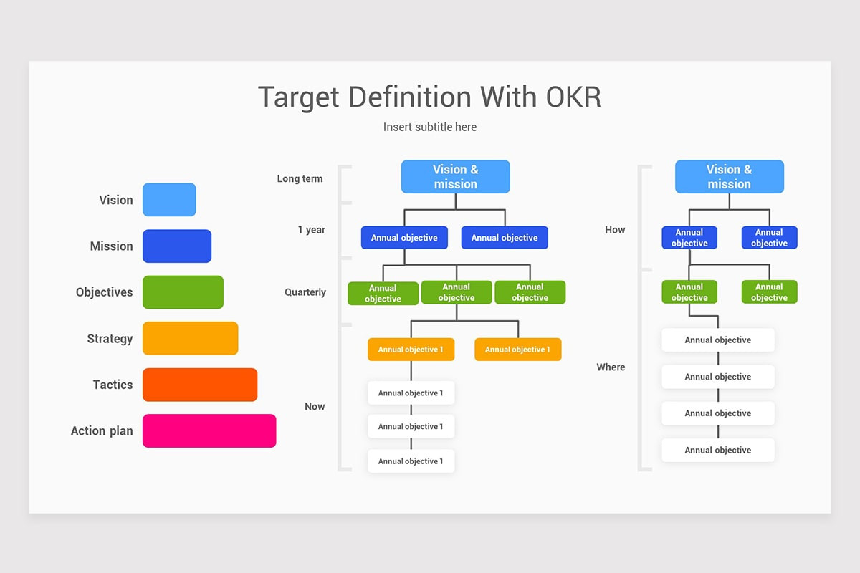Image resolution: width=860 pixels, height=573 pixels.
Task: Select the red Tactics shape
Action: 200,385
